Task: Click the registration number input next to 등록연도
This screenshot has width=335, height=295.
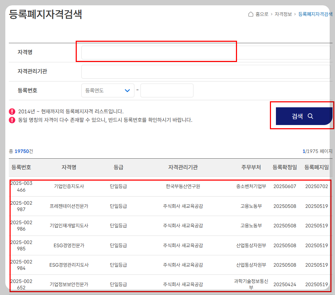Action: pos(167,90)
